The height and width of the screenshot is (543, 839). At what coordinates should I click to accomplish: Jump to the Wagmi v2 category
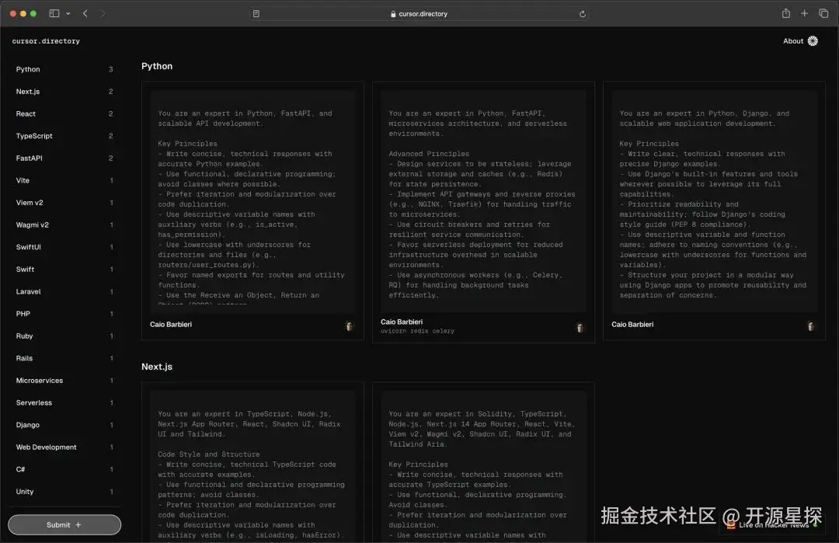click(64, 225)
